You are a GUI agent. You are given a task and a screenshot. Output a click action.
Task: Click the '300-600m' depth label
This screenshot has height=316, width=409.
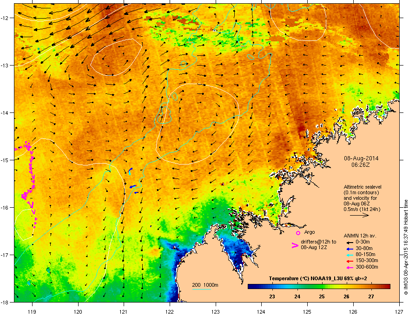[x=367, y=267]
